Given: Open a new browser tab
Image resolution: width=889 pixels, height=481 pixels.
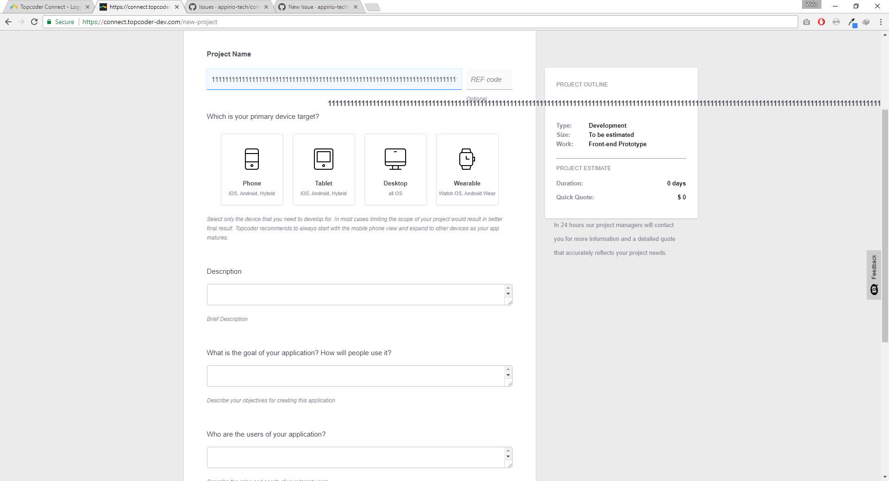Looking at the screenshot, I should pos(372,7).
